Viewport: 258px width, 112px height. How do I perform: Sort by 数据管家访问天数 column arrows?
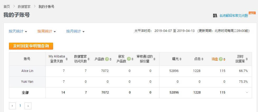click(89, 59)
